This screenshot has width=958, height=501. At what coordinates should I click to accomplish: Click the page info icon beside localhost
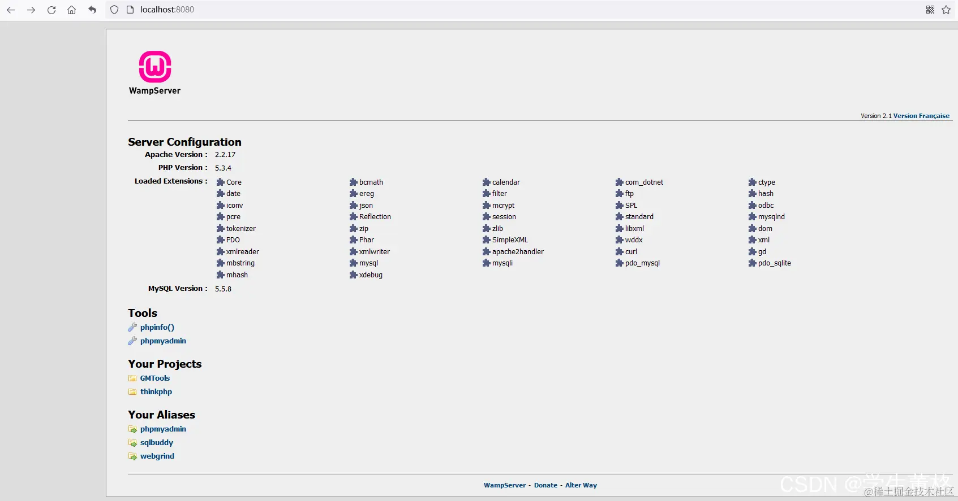[x=130, y=10]
